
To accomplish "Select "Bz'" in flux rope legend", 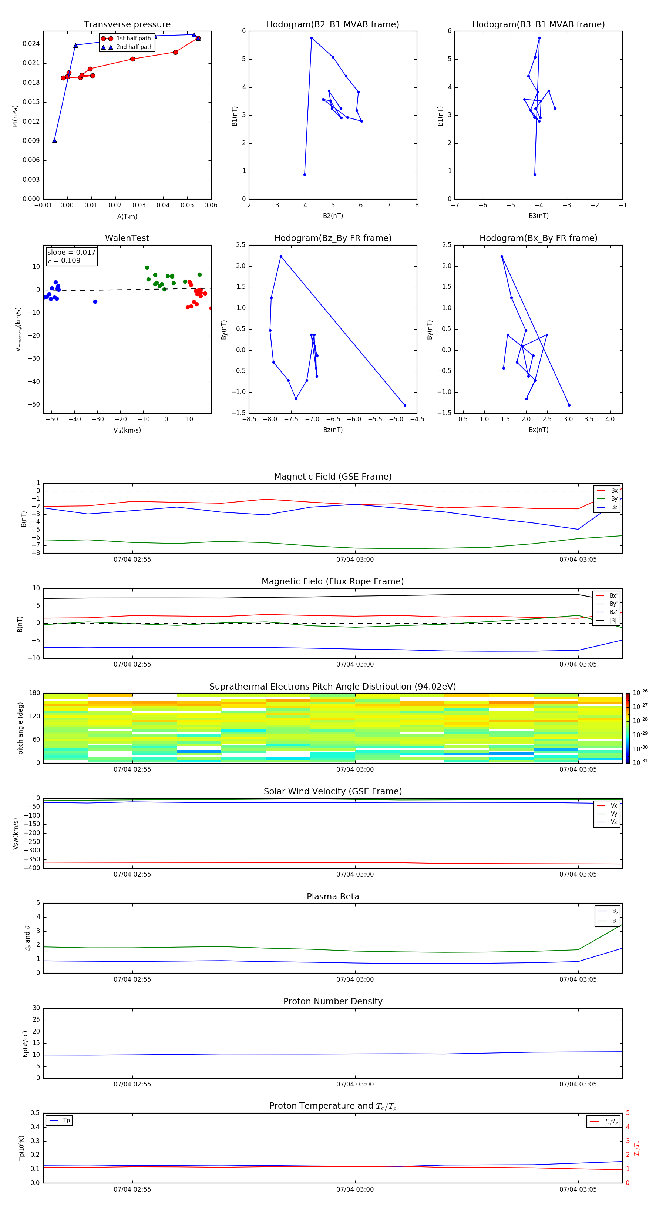I will click(607, 612).
